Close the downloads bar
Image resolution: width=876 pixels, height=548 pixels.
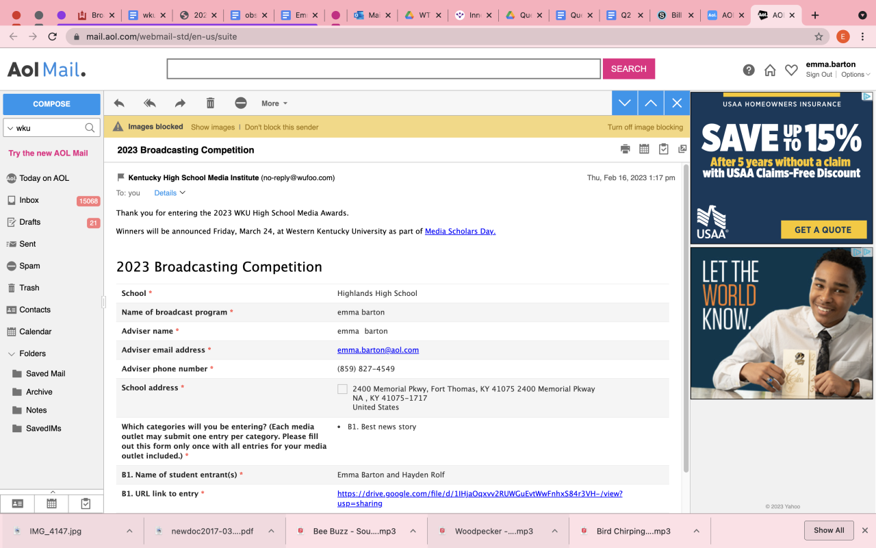pos(864,530)
